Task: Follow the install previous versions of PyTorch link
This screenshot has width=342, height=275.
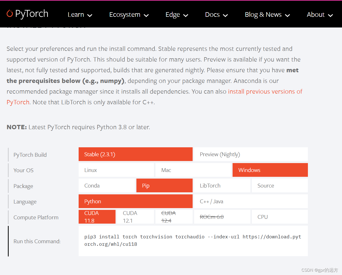Action: pyautogui.click(x=265, y=92)
